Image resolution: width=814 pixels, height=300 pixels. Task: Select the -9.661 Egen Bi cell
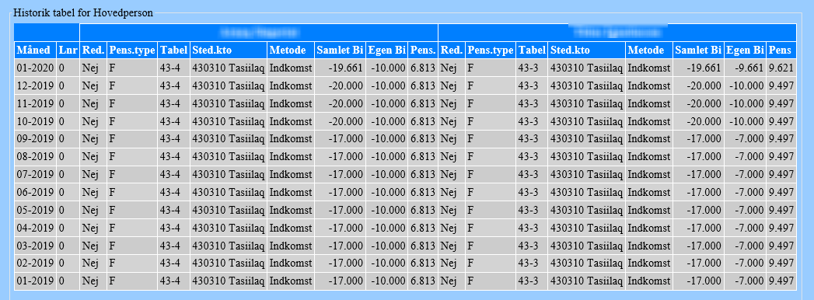(746, 68)
